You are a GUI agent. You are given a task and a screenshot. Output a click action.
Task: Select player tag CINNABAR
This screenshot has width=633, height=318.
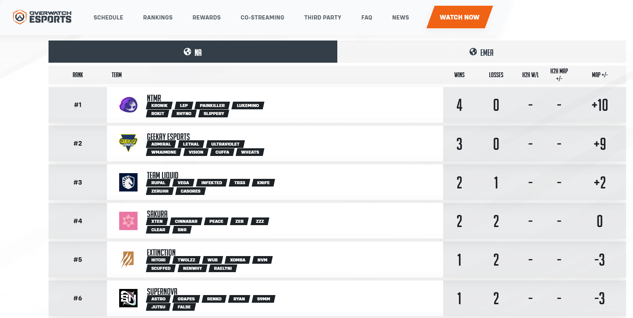click(186, 221)
